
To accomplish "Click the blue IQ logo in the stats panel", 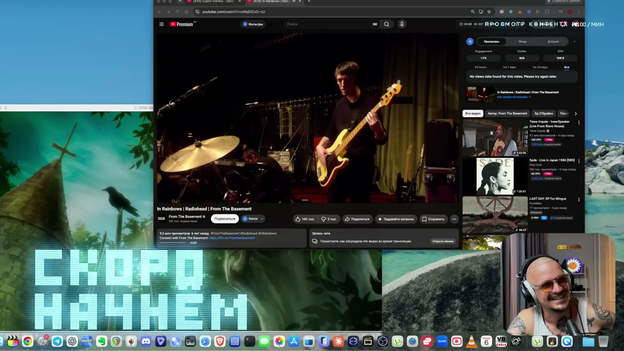I will click(470, 41).
